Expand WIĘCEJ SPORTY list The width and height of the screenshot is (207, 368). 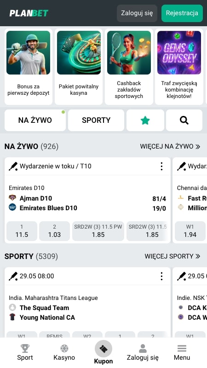click(172, 256)
